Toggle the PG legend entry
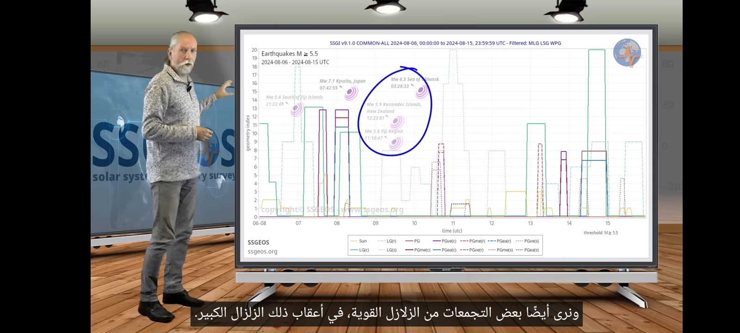The width and height of the screenshot is (740, 333). pos(413,241)
